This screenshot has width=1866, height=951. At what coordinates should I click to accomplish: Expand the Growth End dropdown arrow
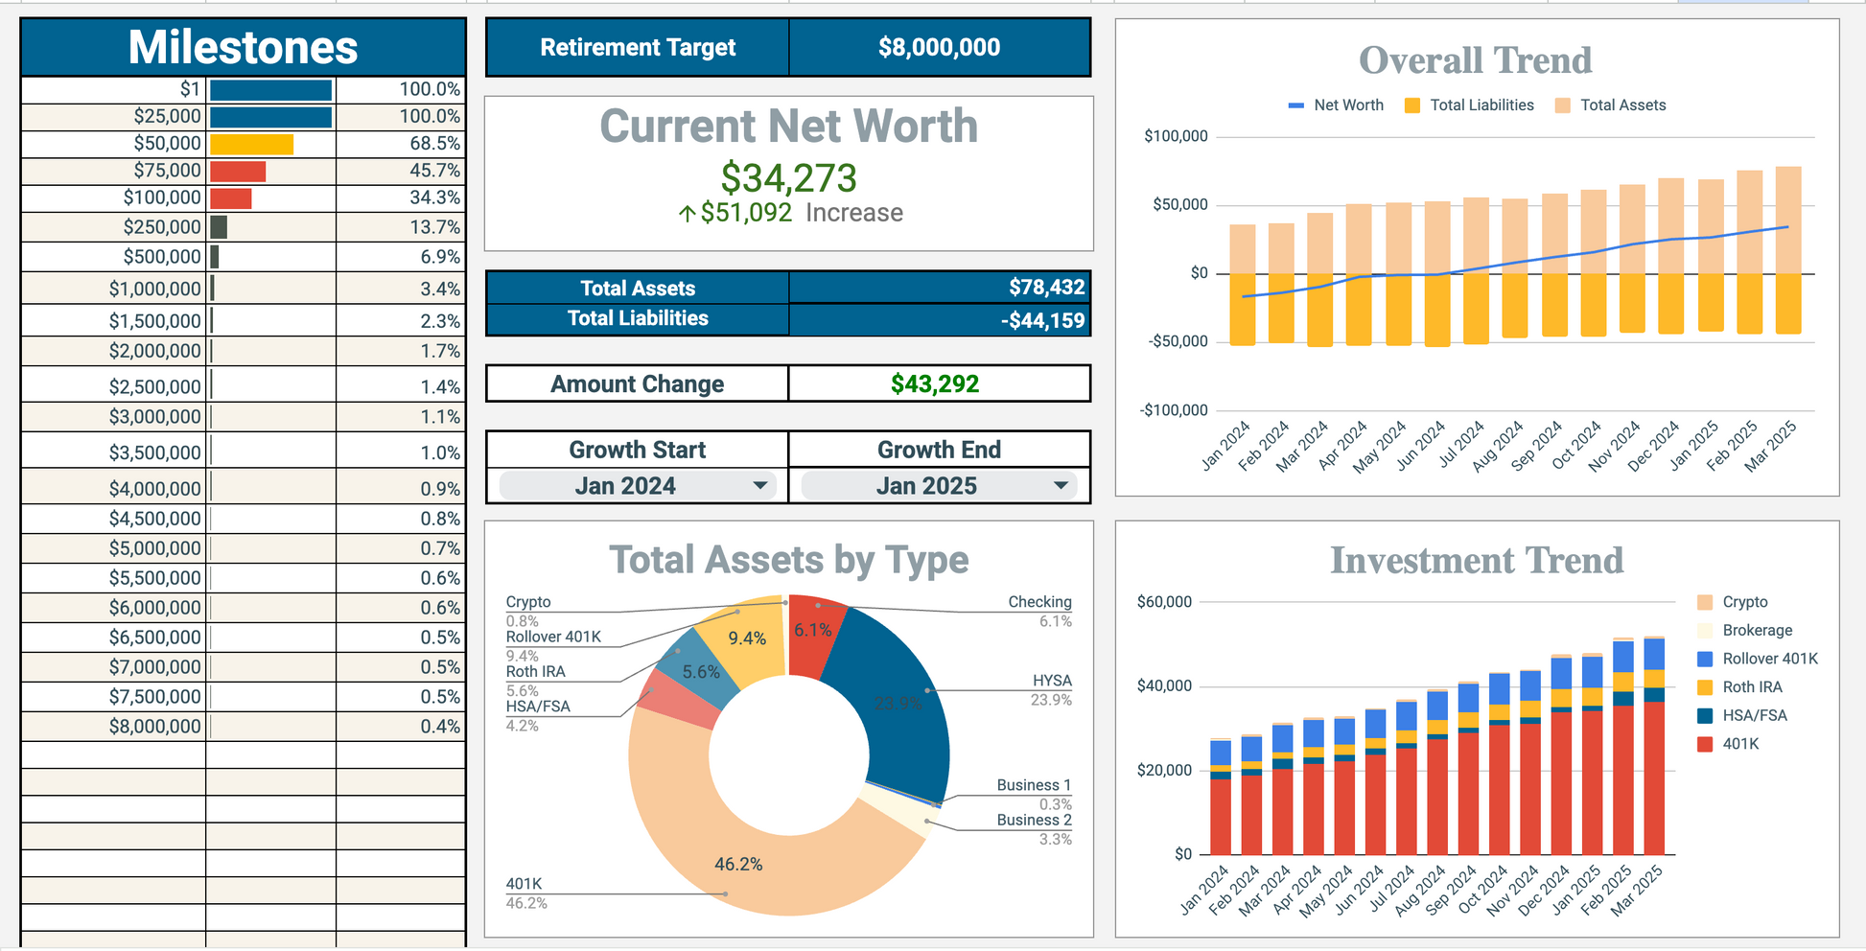(1061, 486)
